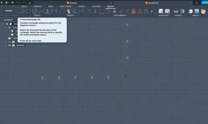
Task: Select the Trim scissors tool
Action: tap(68, 11)
